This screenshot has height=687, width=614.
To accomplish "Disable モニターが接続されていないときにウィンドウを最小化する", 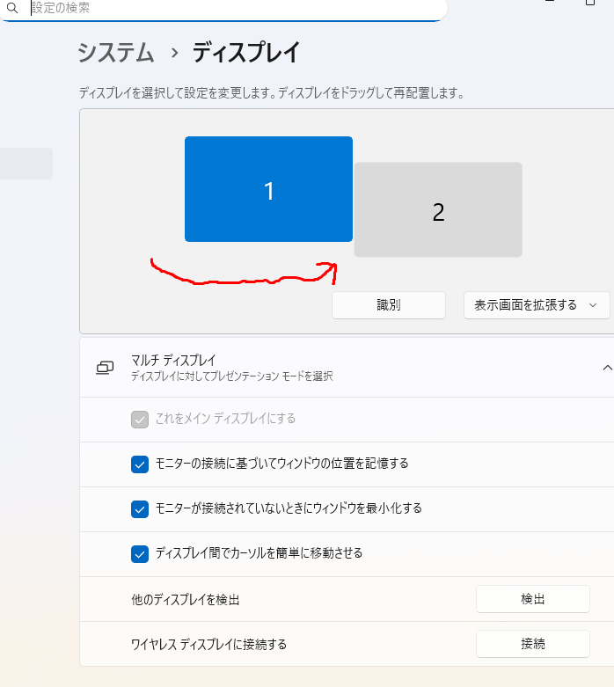I will [x=140, y=509].
